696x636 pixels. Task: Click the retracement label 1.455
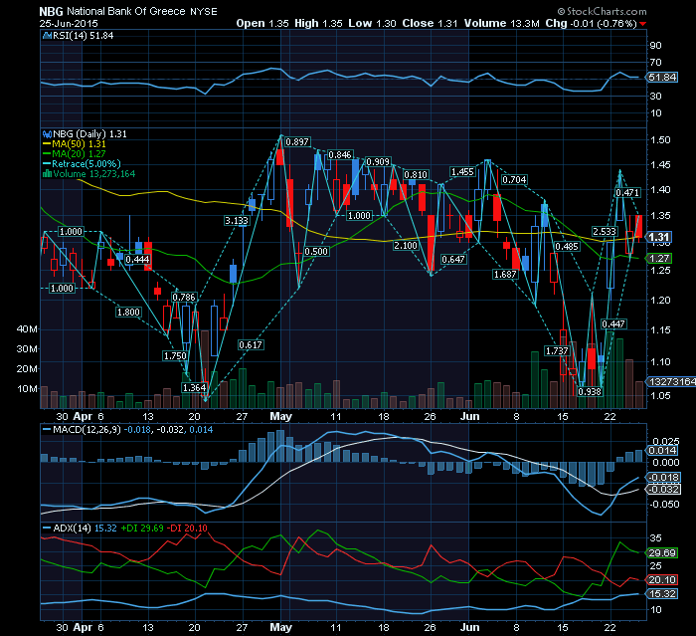(462, 171)
